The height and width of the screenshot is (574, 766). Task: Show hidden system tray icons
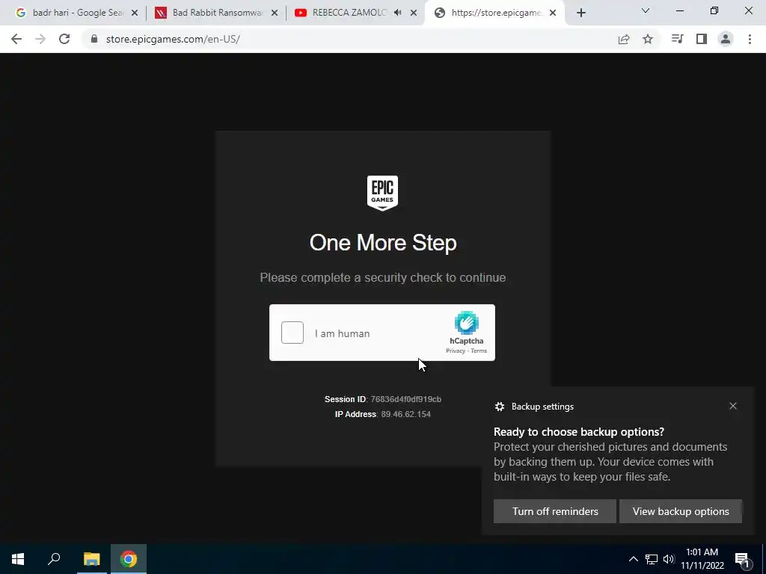point(633,559)
